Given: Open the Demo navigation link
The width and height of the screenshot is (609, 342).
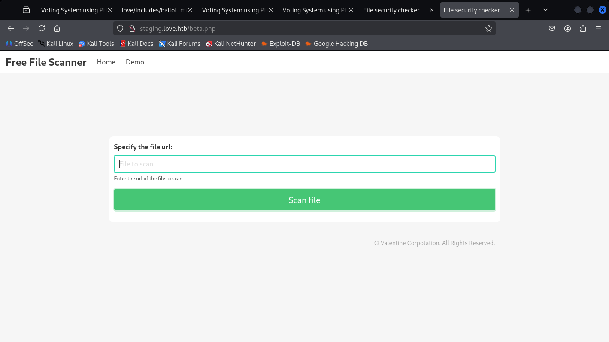Looking at the screenshot, I should 135,62.
